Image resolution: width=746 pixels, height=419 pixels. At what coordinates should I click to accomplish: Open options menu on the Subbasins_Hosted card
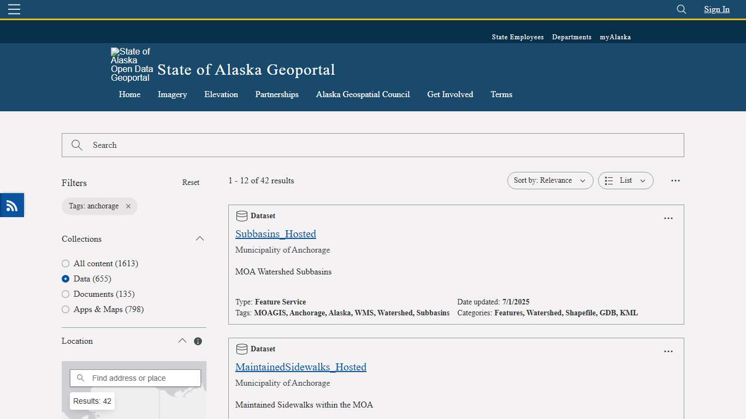[668, 218]
